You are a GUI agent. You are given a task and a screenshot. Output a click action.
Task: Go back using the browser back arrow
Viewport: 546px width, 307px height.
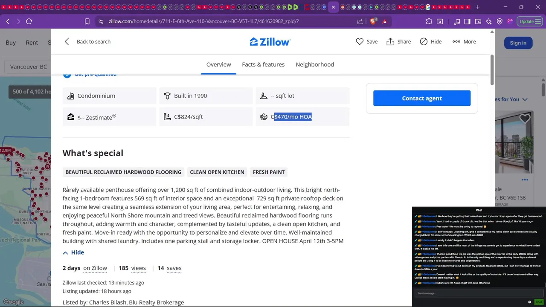(8, 21)
